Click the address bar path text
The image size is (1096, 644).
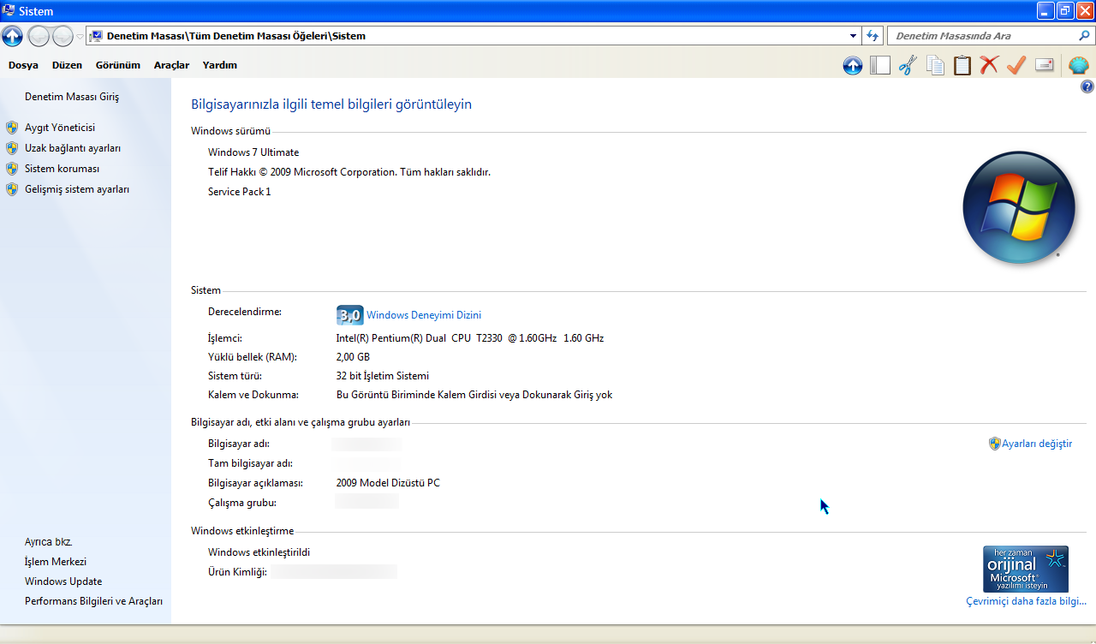tap(236, 36)
